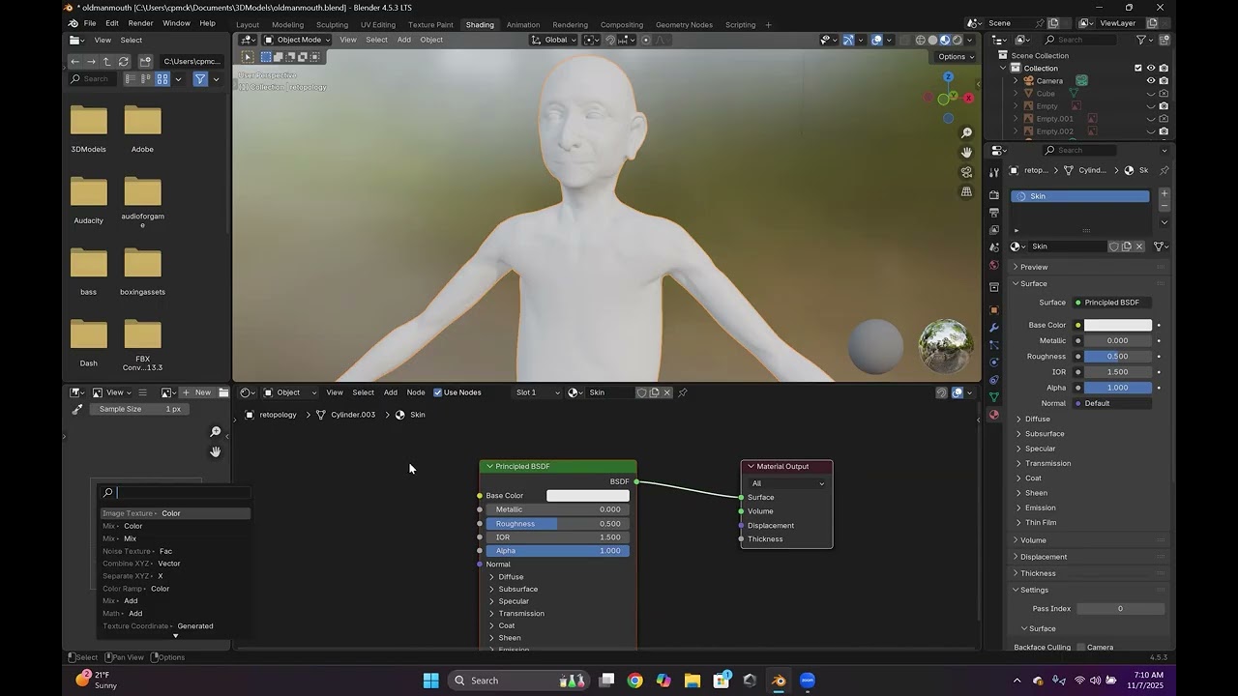The height and width of the screenshot is (696, 1238).
Task: Expand the Preview panel
Action: [x=1033, y=267]
